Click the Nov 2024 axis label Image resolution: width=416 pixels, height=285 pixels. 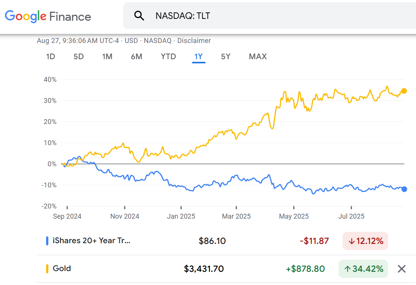tap(125, 216)
